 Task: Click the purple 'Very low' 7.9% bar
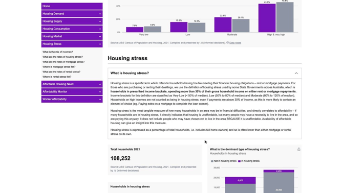[135, 30]
